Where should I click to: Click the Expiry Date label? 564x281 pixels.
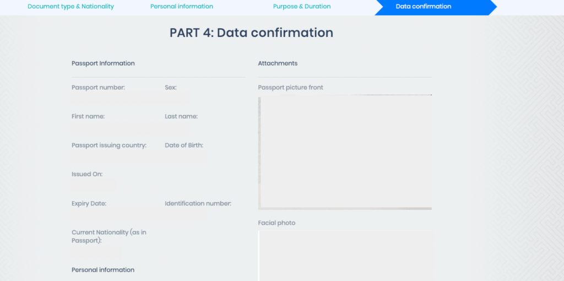click(x=89, y=203)
